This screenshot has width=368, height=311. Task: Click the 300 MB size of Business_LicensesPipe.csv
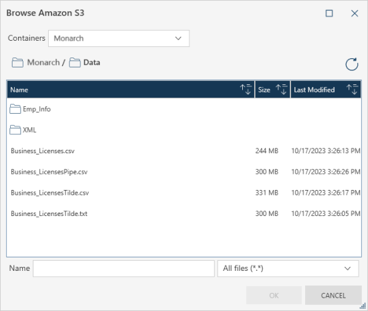click(x=267, y=172)
